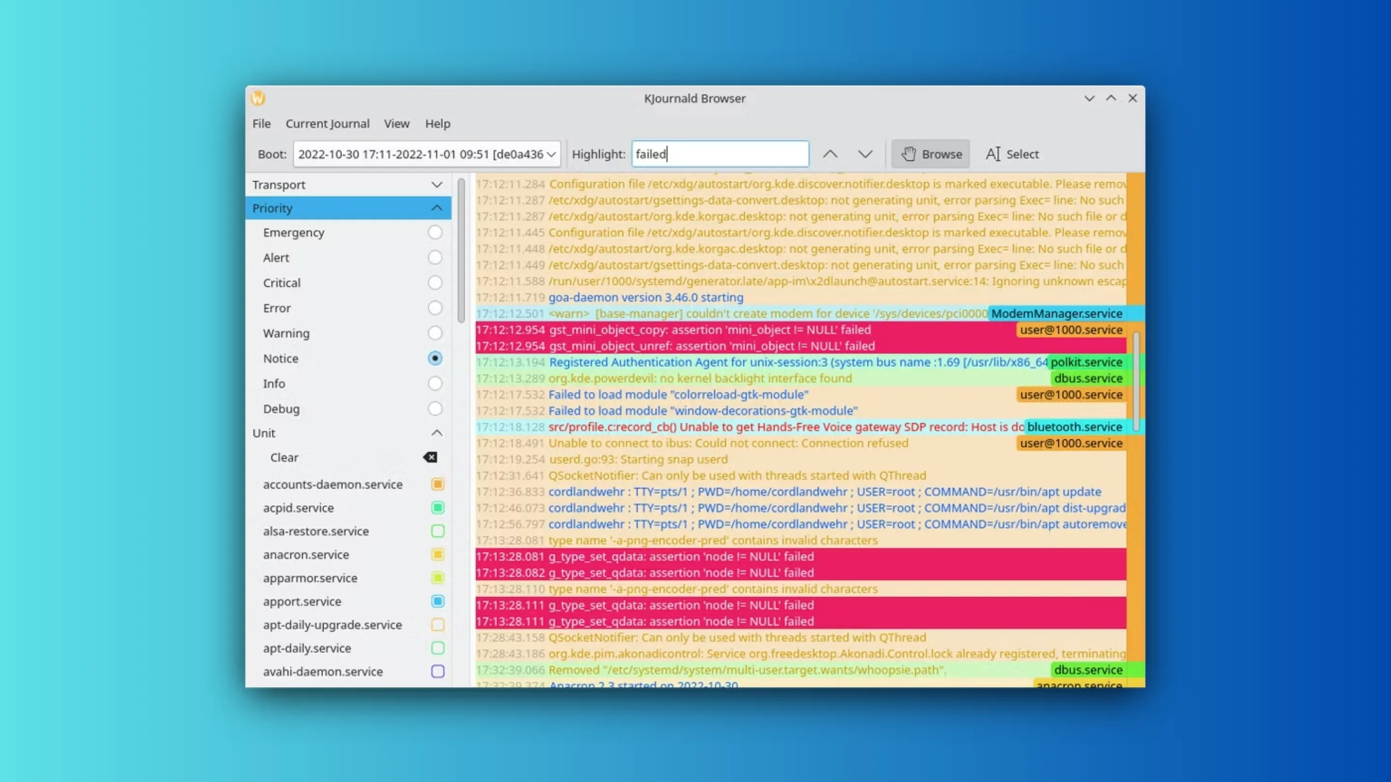Enable apt-daily.service checkbox
The width and height of the screenshot is (1391, 782).
(438, 648)
